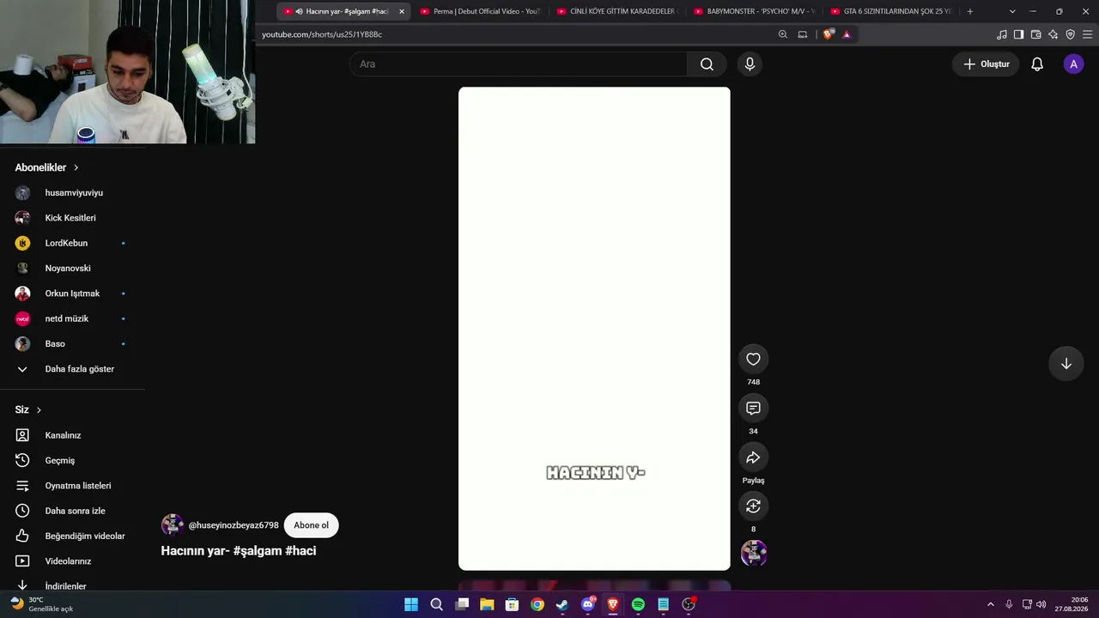Open comments on the short
Viewport: 1099px width, 618px height.
pyautogui.click(x=753, y=409)
